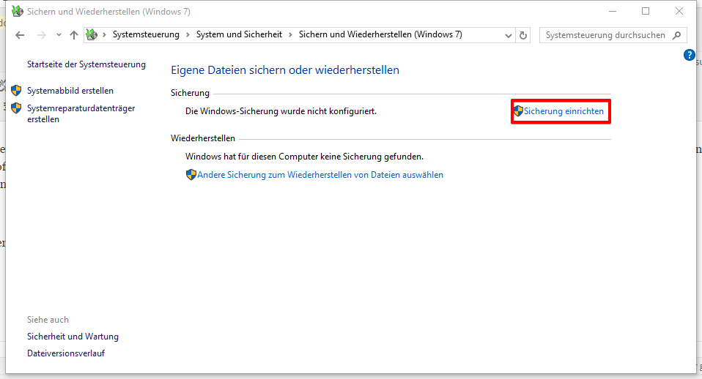Click shield icon next to Sicherung einrichten

519,111
